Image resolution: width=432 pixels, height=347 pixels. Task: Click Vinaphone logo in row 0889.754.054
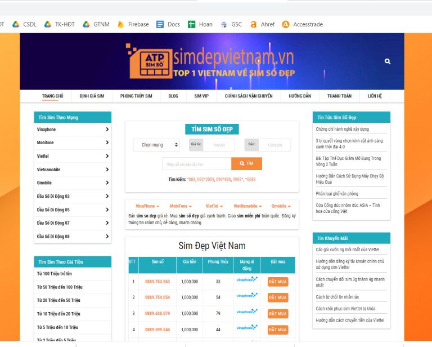point(247,295)
